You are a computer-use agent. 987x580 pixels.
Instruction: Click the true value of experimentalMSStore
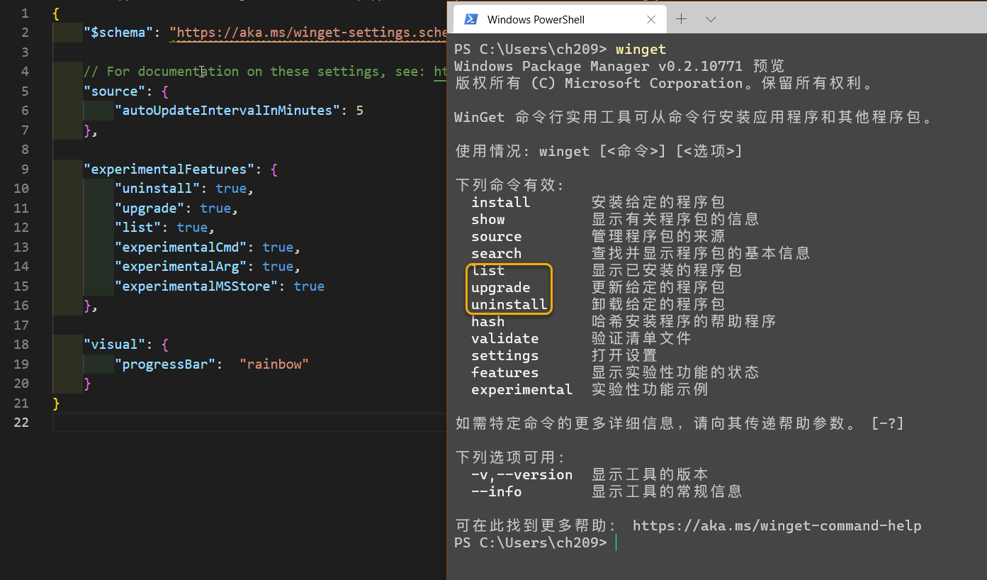pyautogui.click(x=309, y=286)
